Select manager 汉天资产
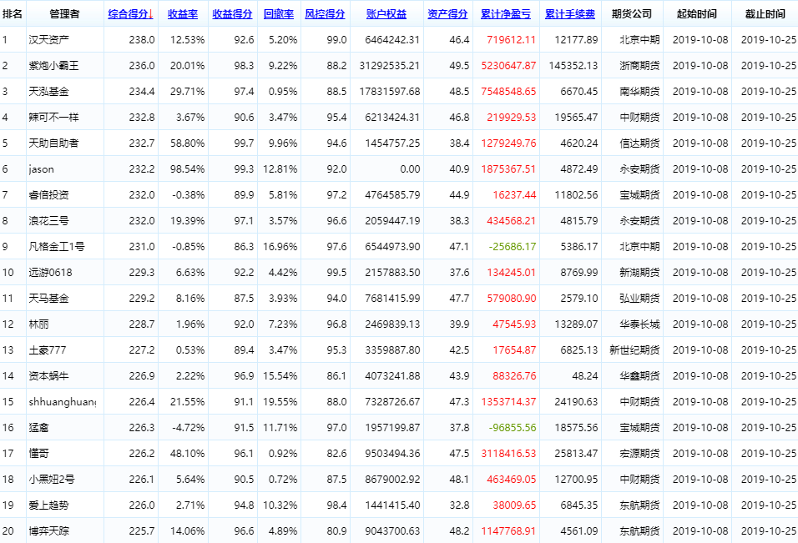Screen dimensions: 798x543 tap(49, 40)
